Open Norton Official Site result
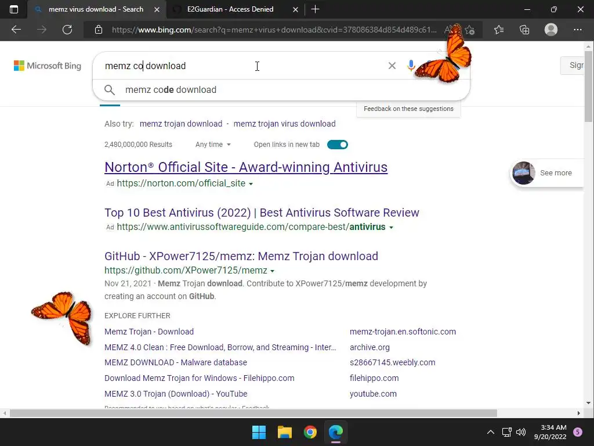Viewport: 594px width, 446px height. point(246,167)
